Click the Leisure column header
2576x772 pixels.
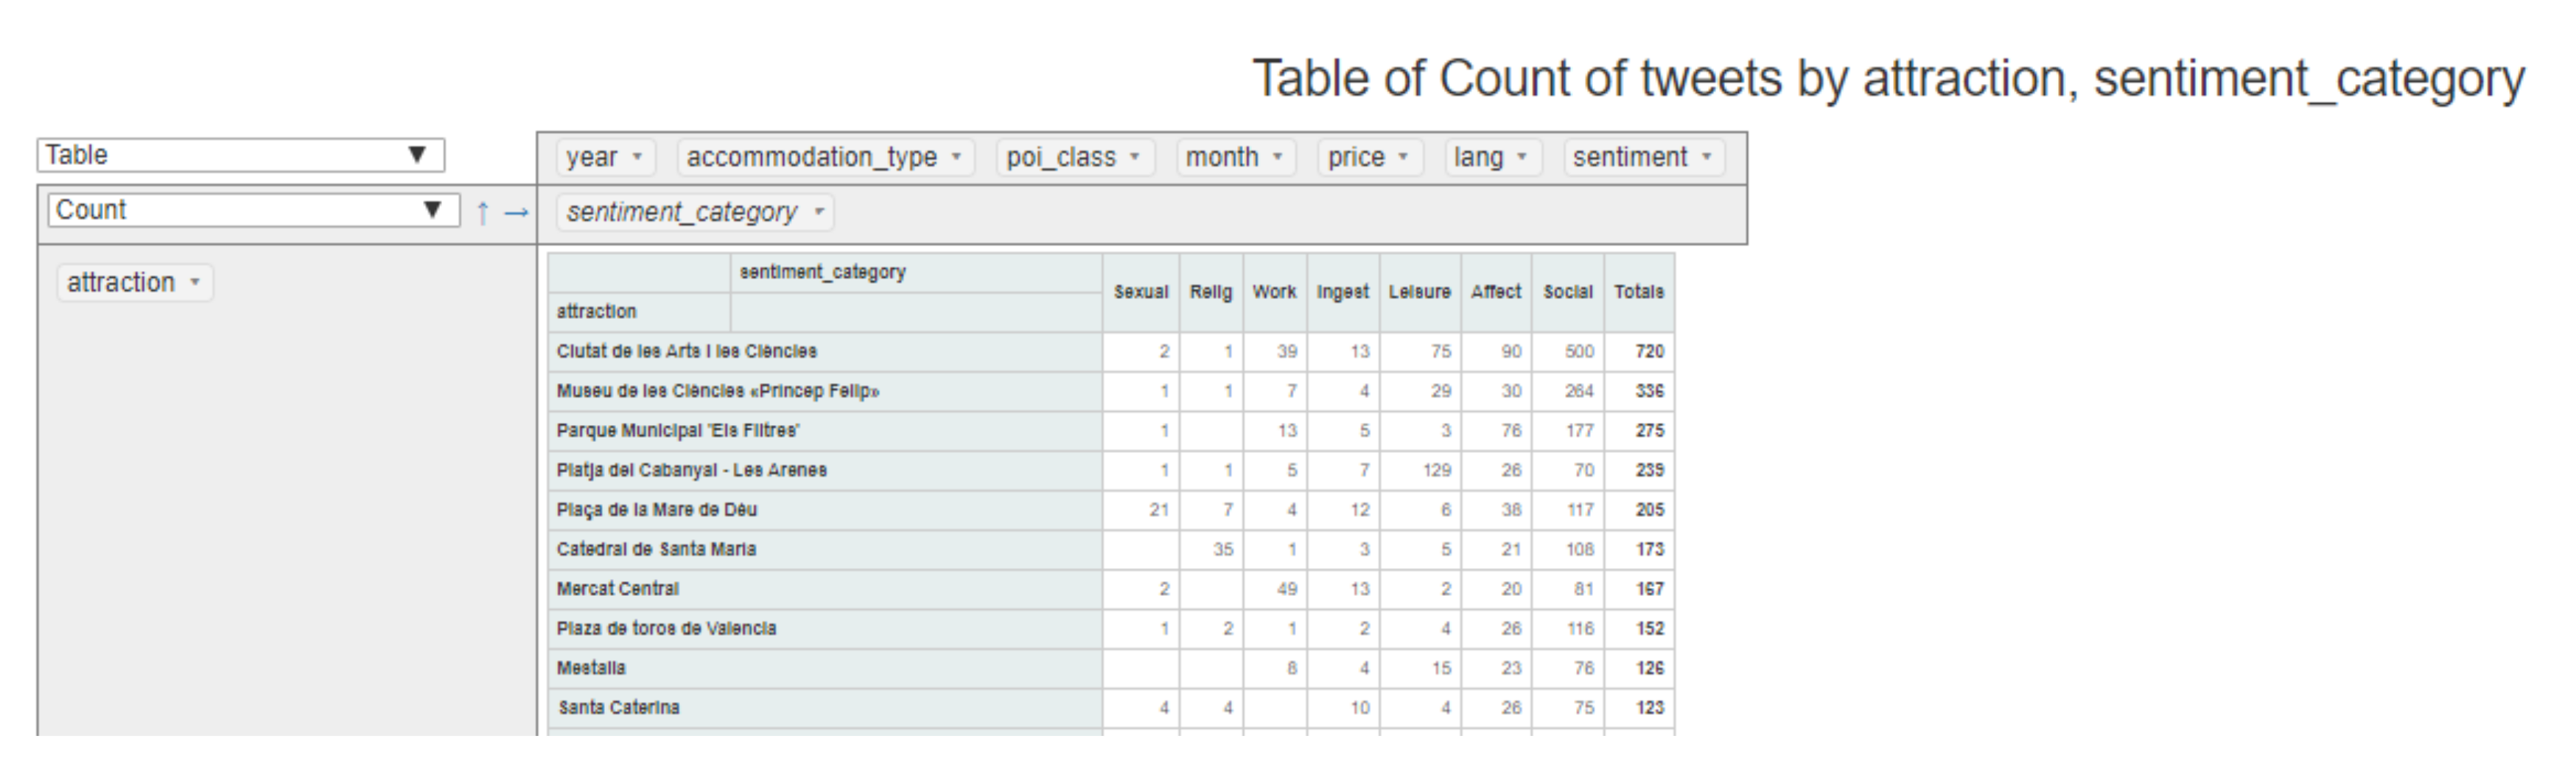point(1419,292)
